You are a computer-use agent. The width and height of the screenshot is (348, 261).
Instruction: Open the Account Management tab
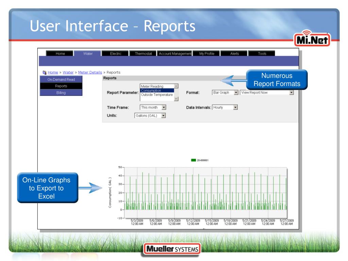point(175,53)
